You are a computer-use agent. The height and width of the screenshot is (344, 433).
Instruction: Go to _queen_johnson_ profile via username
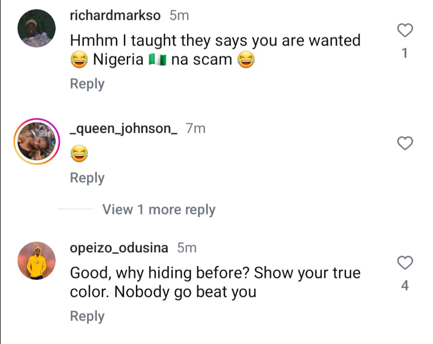123,129
